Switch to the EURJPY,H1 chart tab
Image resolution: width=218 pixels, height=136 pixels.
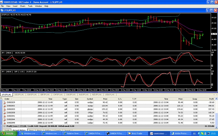tap(32, 95)
